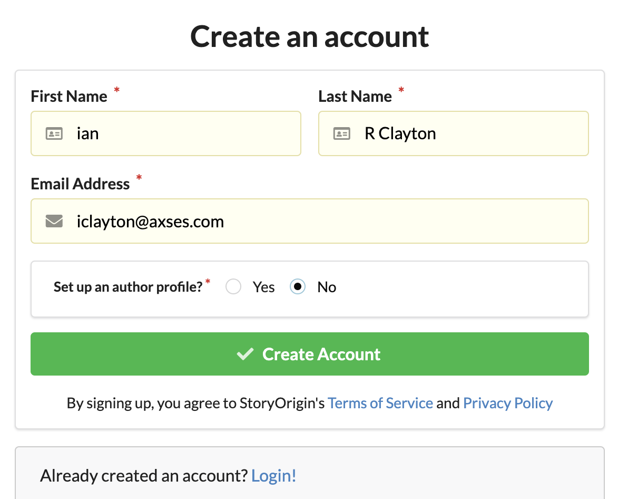The width and height of the screenshot is (628, 499).
Task: Click the ID card icon in Last Name field
Action: (x=342, y=133)
